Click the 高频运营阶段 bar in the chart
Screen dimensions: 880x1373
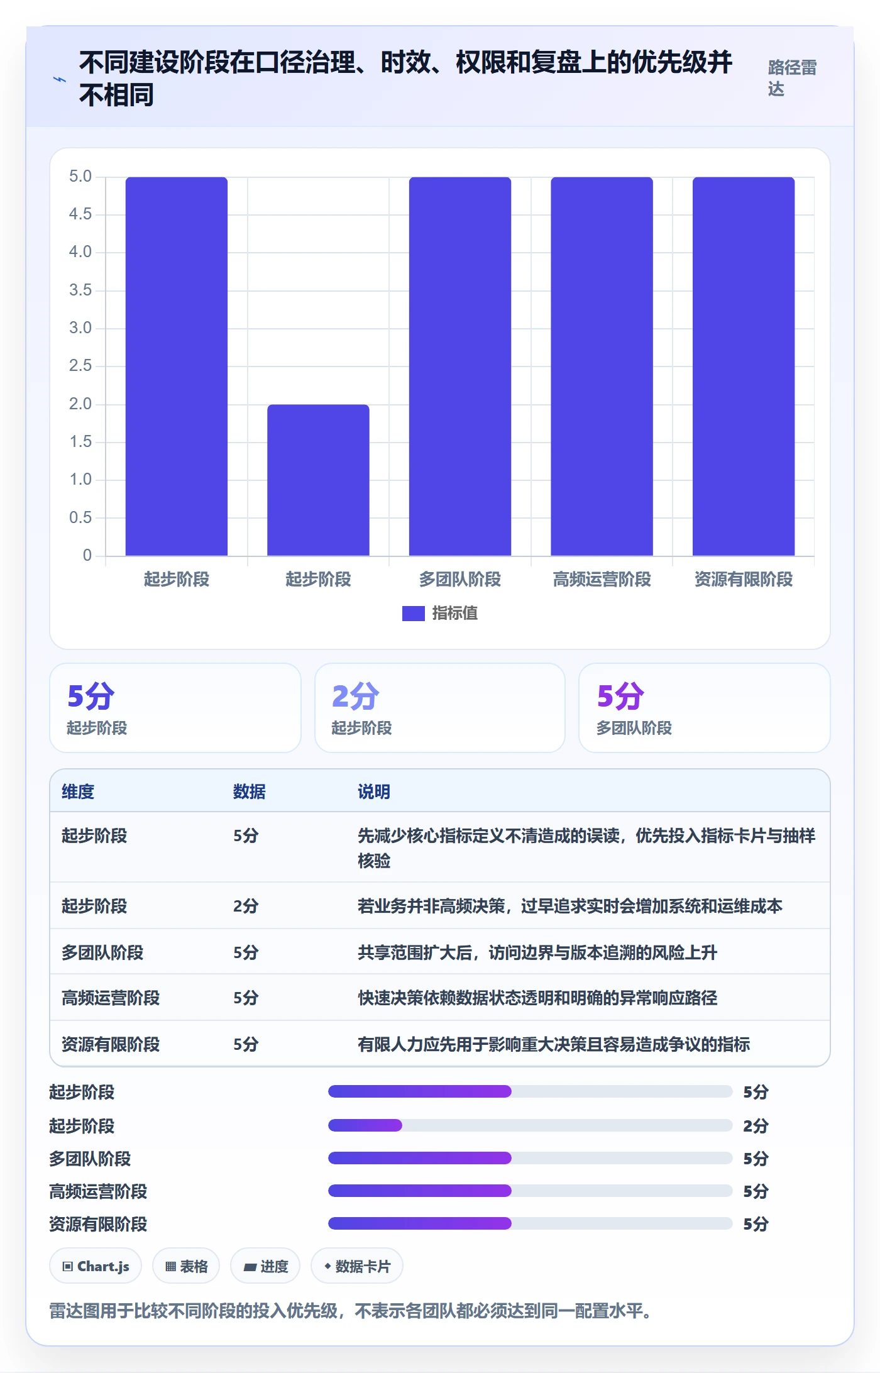point(602,367)
